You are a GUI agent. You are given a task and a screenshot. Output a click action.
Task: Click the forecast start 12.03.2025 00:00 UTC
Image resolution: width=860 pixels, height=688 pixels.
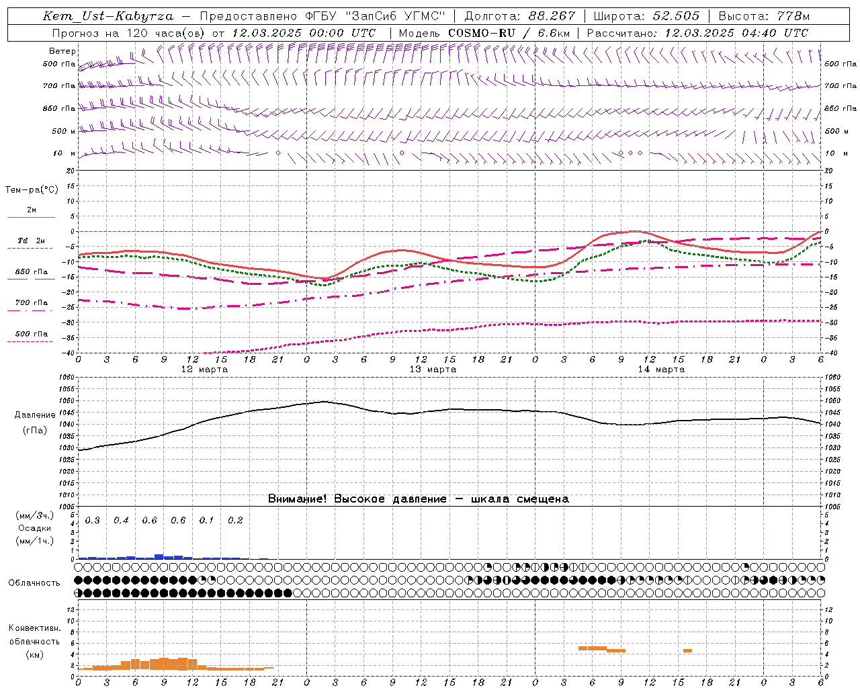[303, 33]
